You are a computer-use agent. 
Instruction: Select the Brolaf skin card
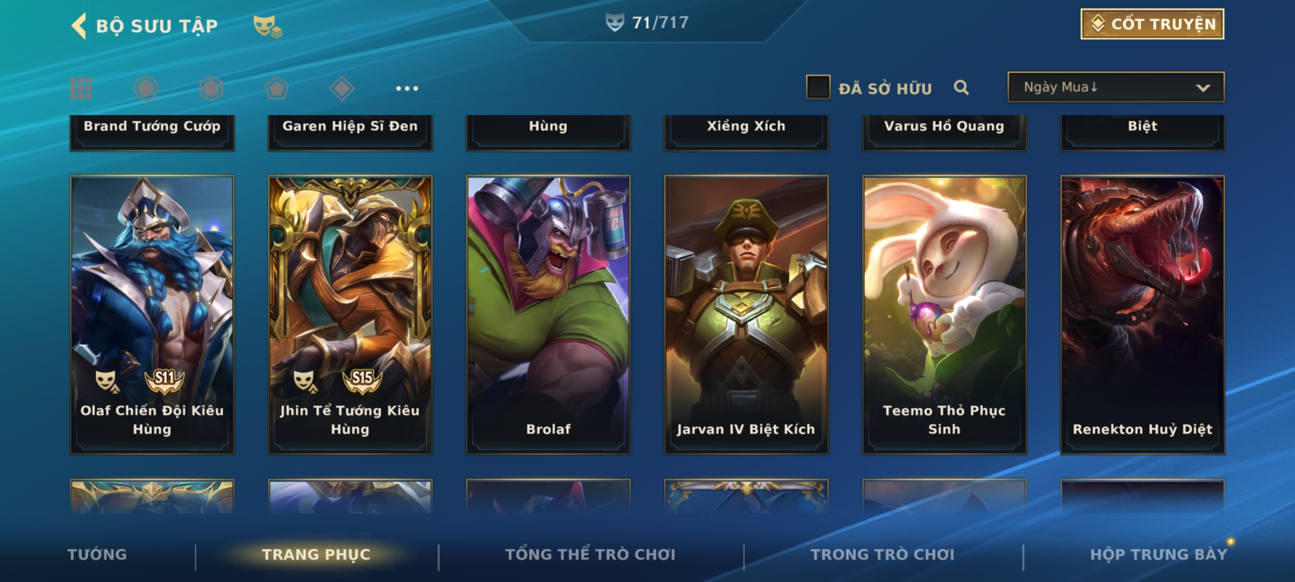point(548,315)
